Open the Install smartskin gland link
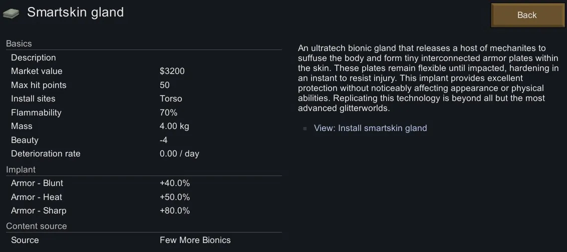Image resolution: width=567 pixels, height=252 pixels. (x=370, y=128)
